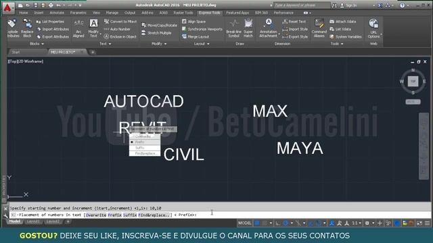
Task: Start the Auto Number command
Action: pyautogui.click(x=117, y=29)
